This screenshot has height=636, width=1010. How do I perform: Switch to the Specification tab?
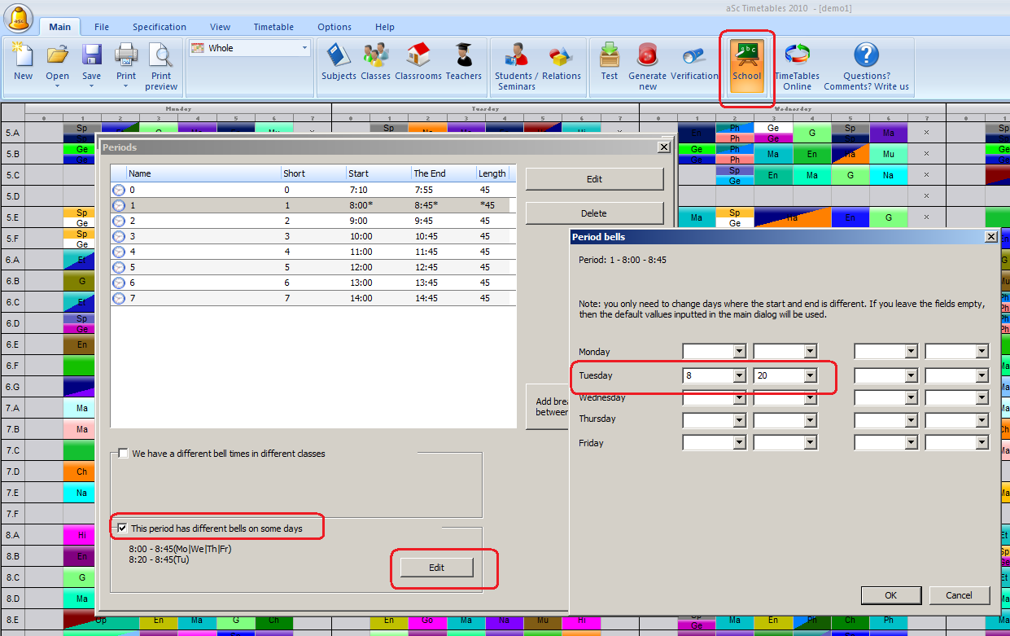[x=160, y=27]
